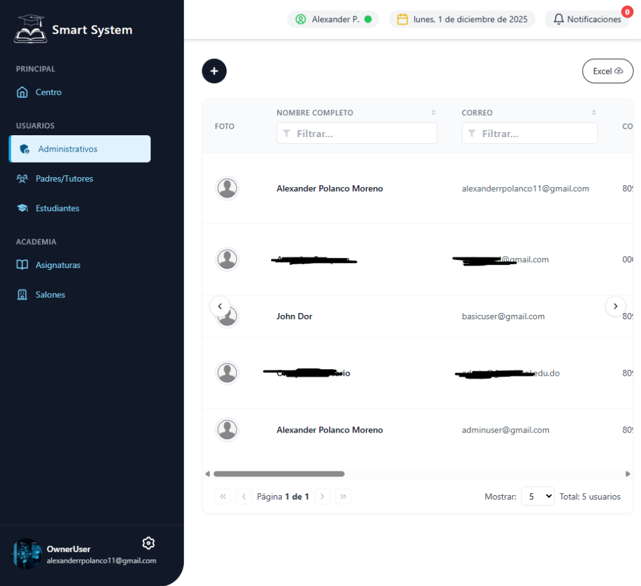
Task: Sort by Nombre Completo column arrows
Action: click(x=433, y=113)
